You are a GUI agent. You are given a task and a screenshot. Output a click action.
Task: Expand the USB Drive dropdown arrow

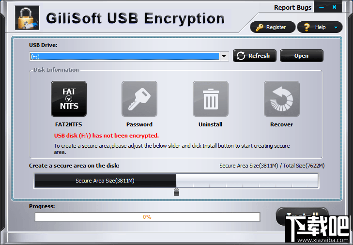(x=224, y=56)
